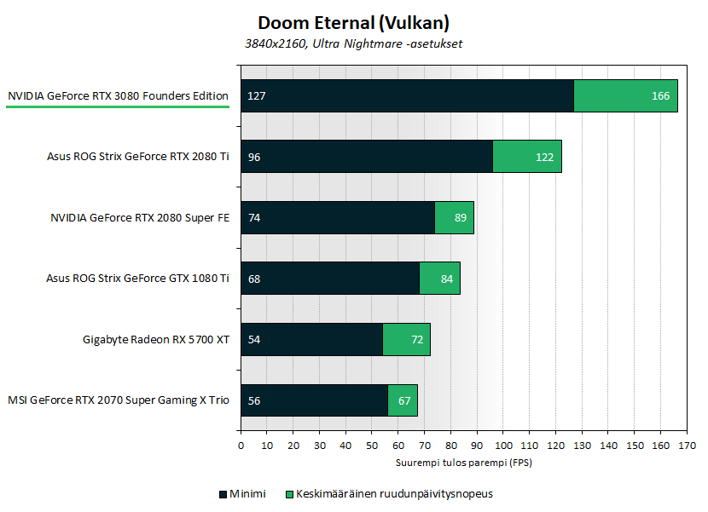The height and width of the screenshot is (512, 708).
Task: Select the 70 tick label on the FPS axis
Action: coord(425,446)
